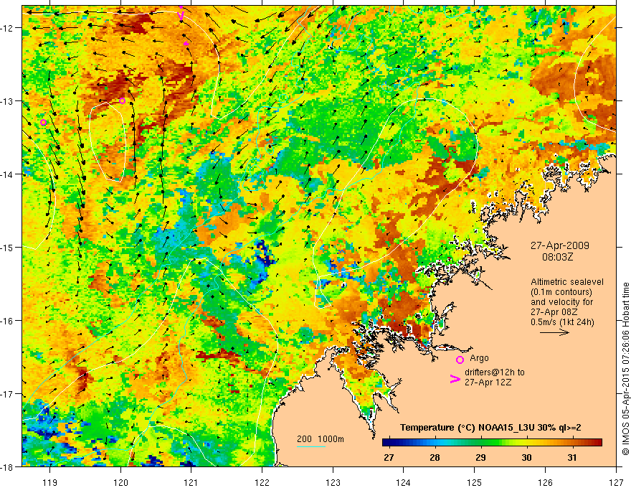Click the longitude axis label '121'
631x488 pixels.
[x=191, y=482]
